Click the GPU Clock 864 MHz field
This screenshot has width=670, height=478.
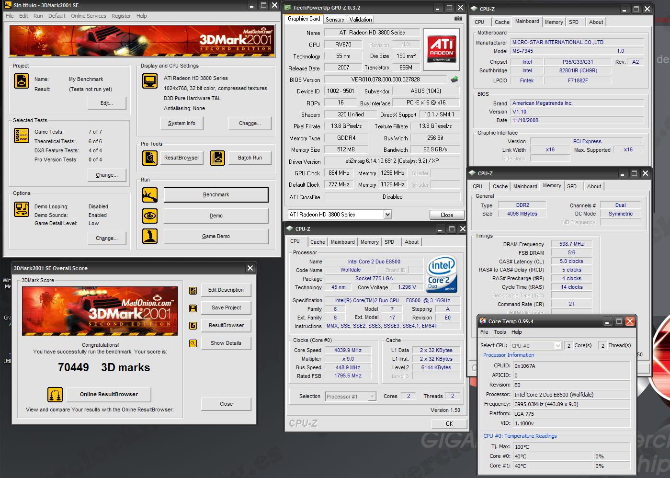(339, 173)
